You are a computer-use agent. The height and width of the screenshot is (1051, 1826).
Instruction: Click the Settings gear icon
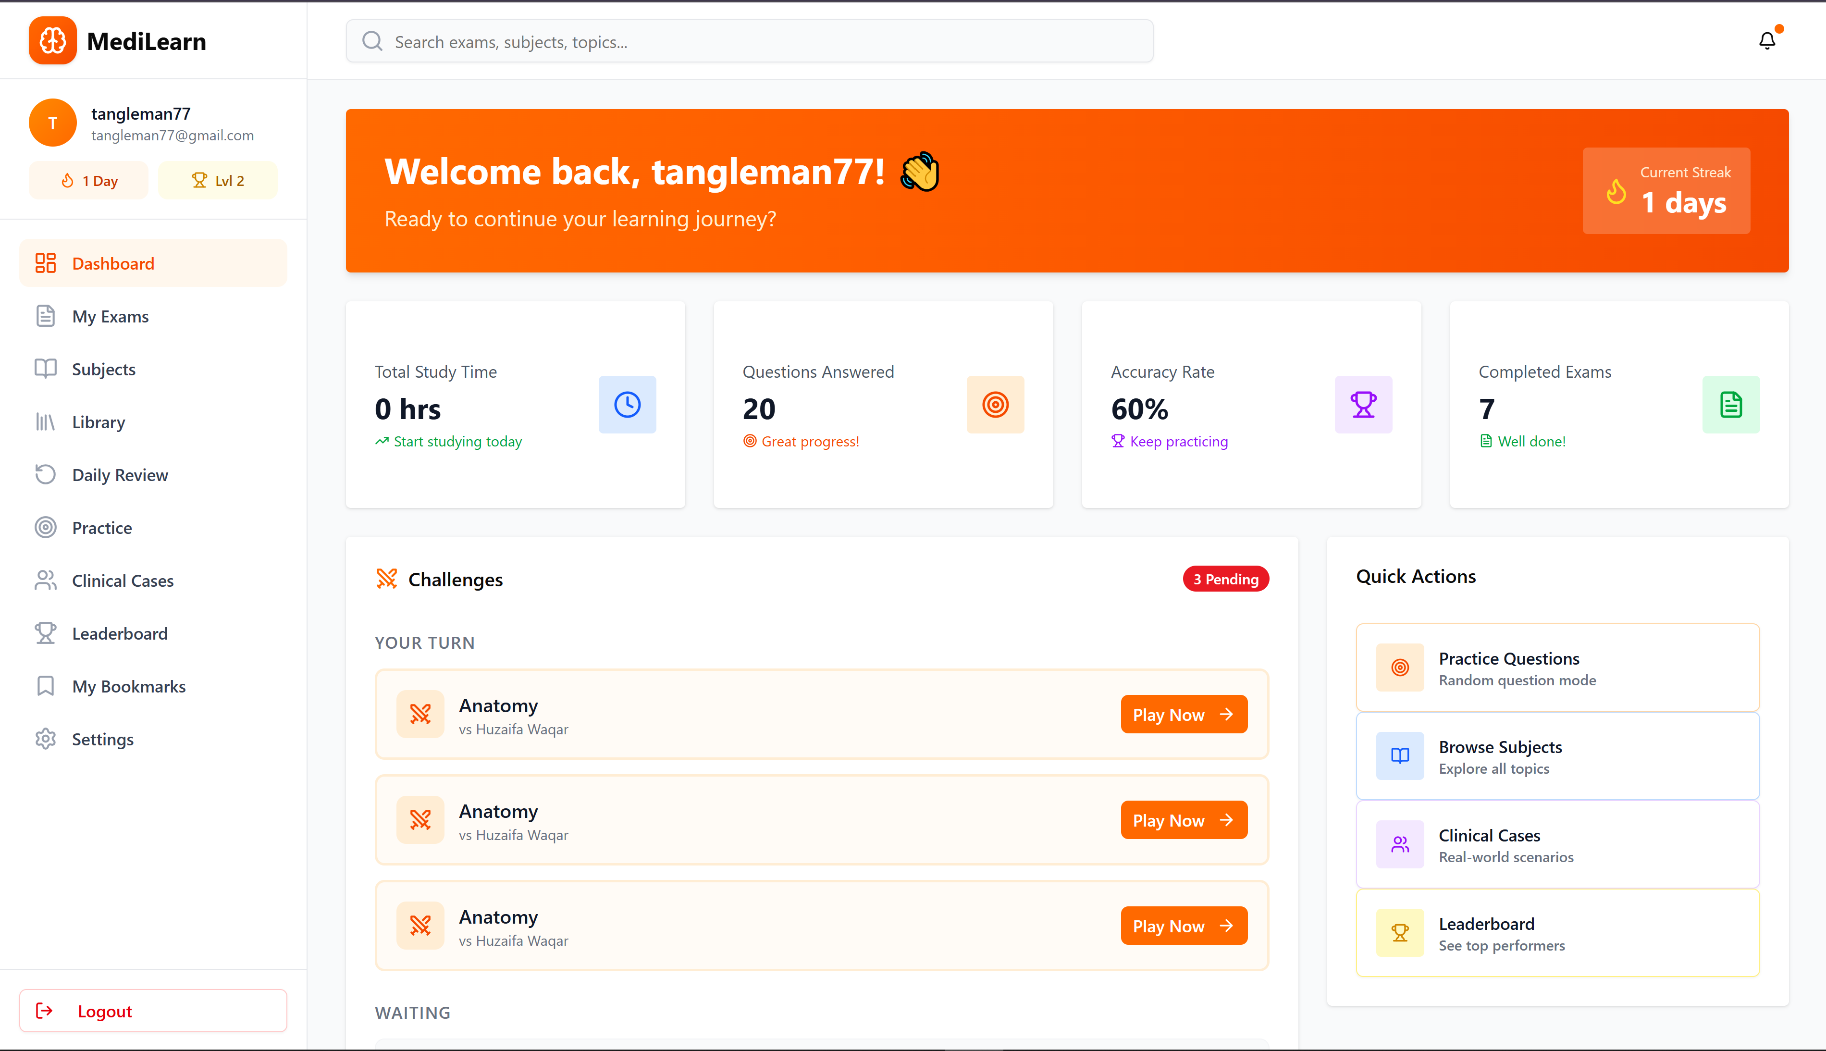coord(46,739)
